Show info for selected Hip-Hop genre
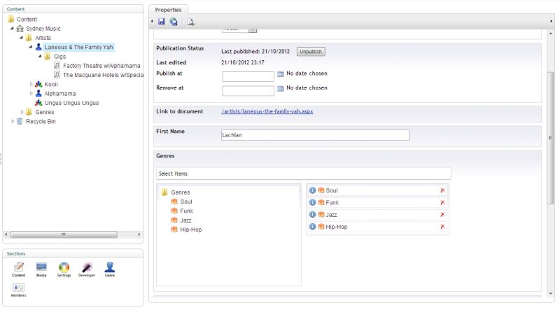 click(x=312, y=227)
